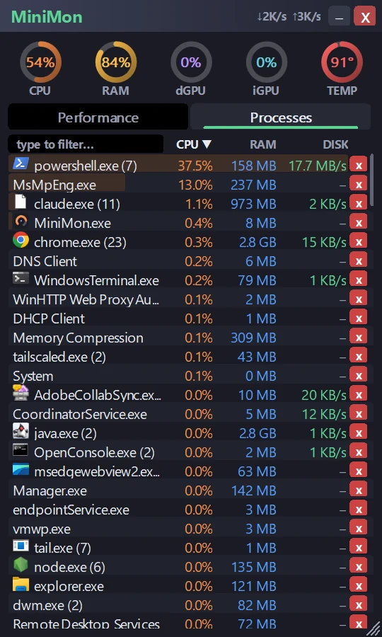This screenshot has width=382, height=637.
Task: Click the explorer.exe folder icon
Action: pyautogui.click(x=21, y=585)
